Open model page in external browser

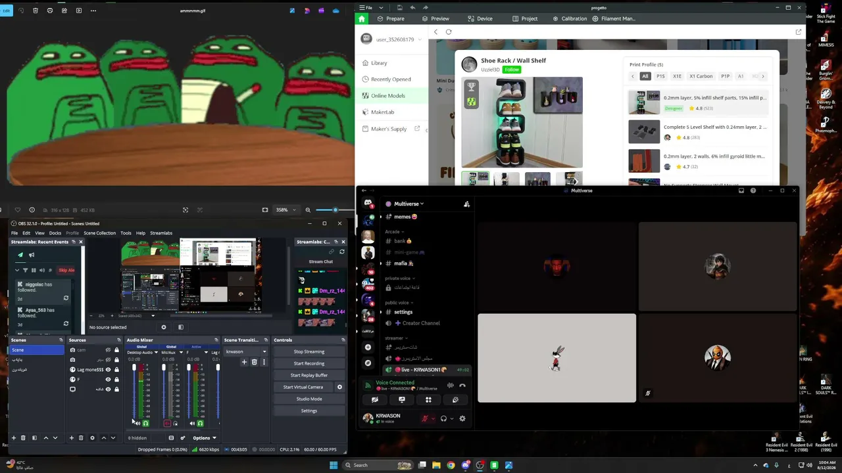click(799, 32)
